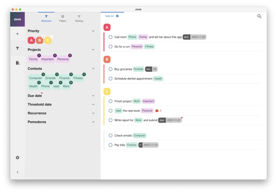Close the todo.txt file tab
Viewport: 277px width, 193px height.
tap(117, 16)
